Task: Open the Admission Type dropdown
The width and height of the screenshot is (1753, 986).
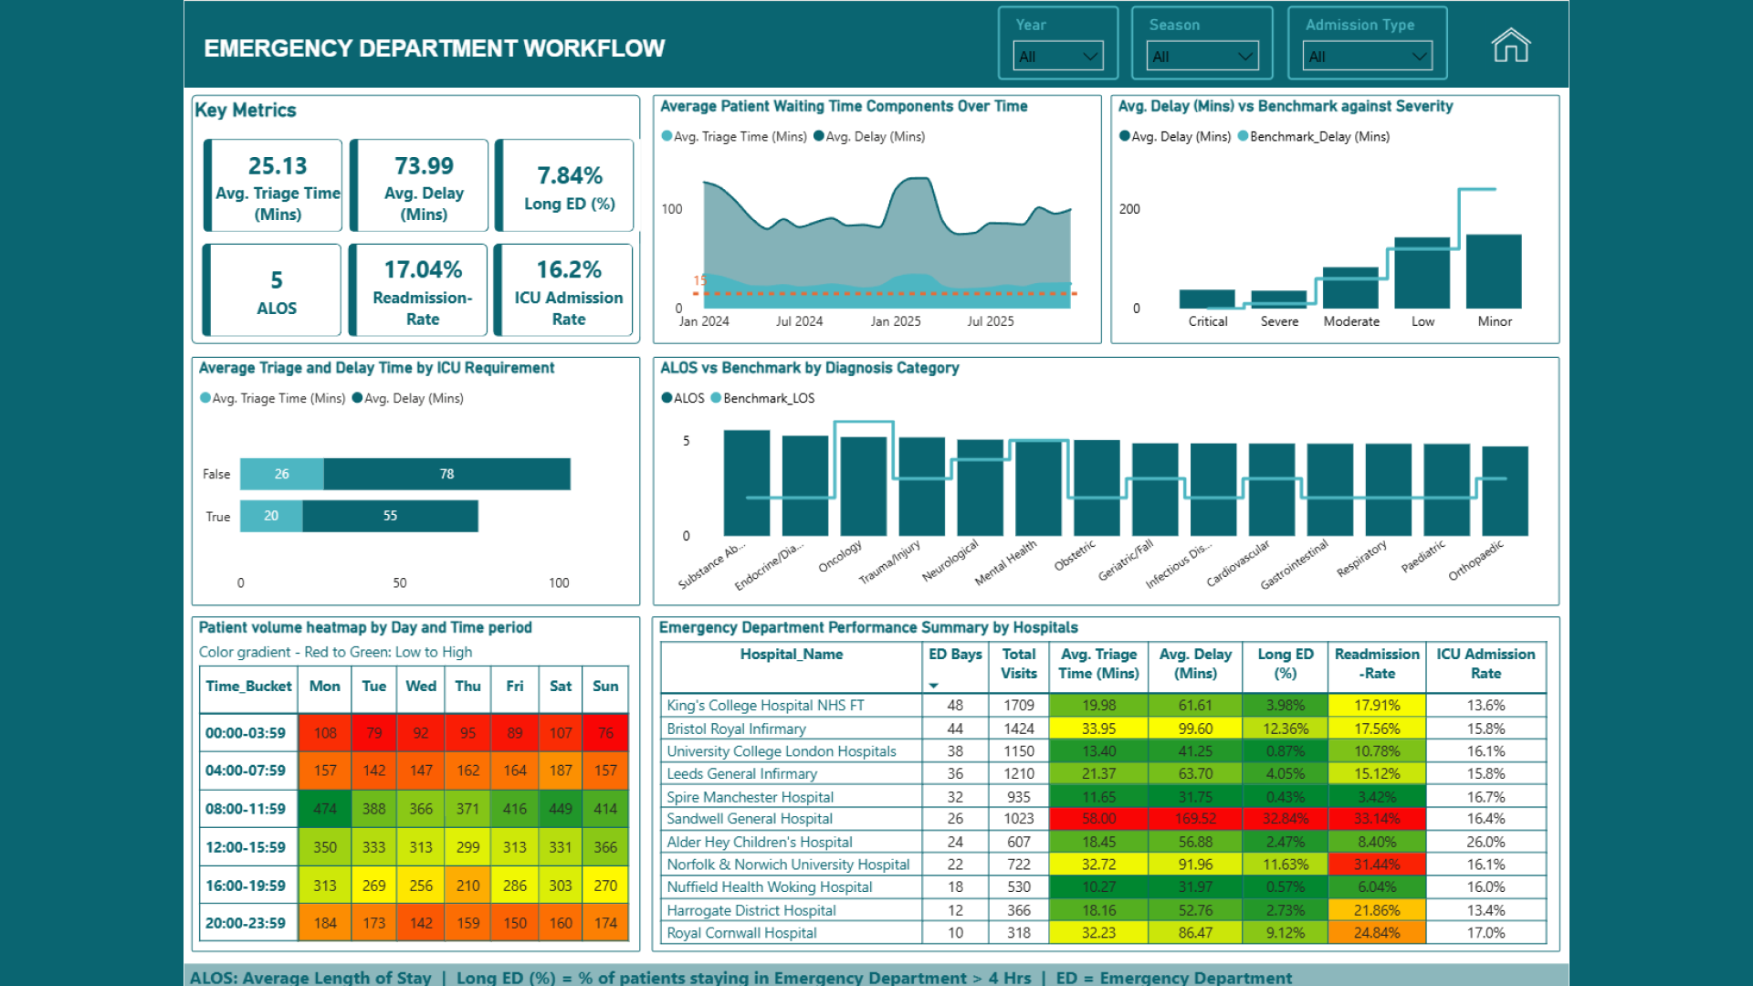Action: coord(1367,56)
